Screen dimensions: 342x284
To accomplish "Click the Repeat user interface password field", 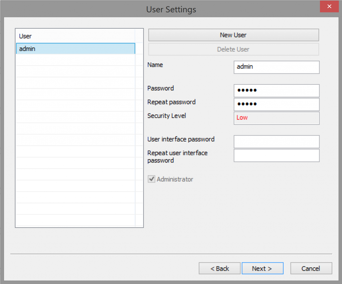I will (x=276, y=156).
